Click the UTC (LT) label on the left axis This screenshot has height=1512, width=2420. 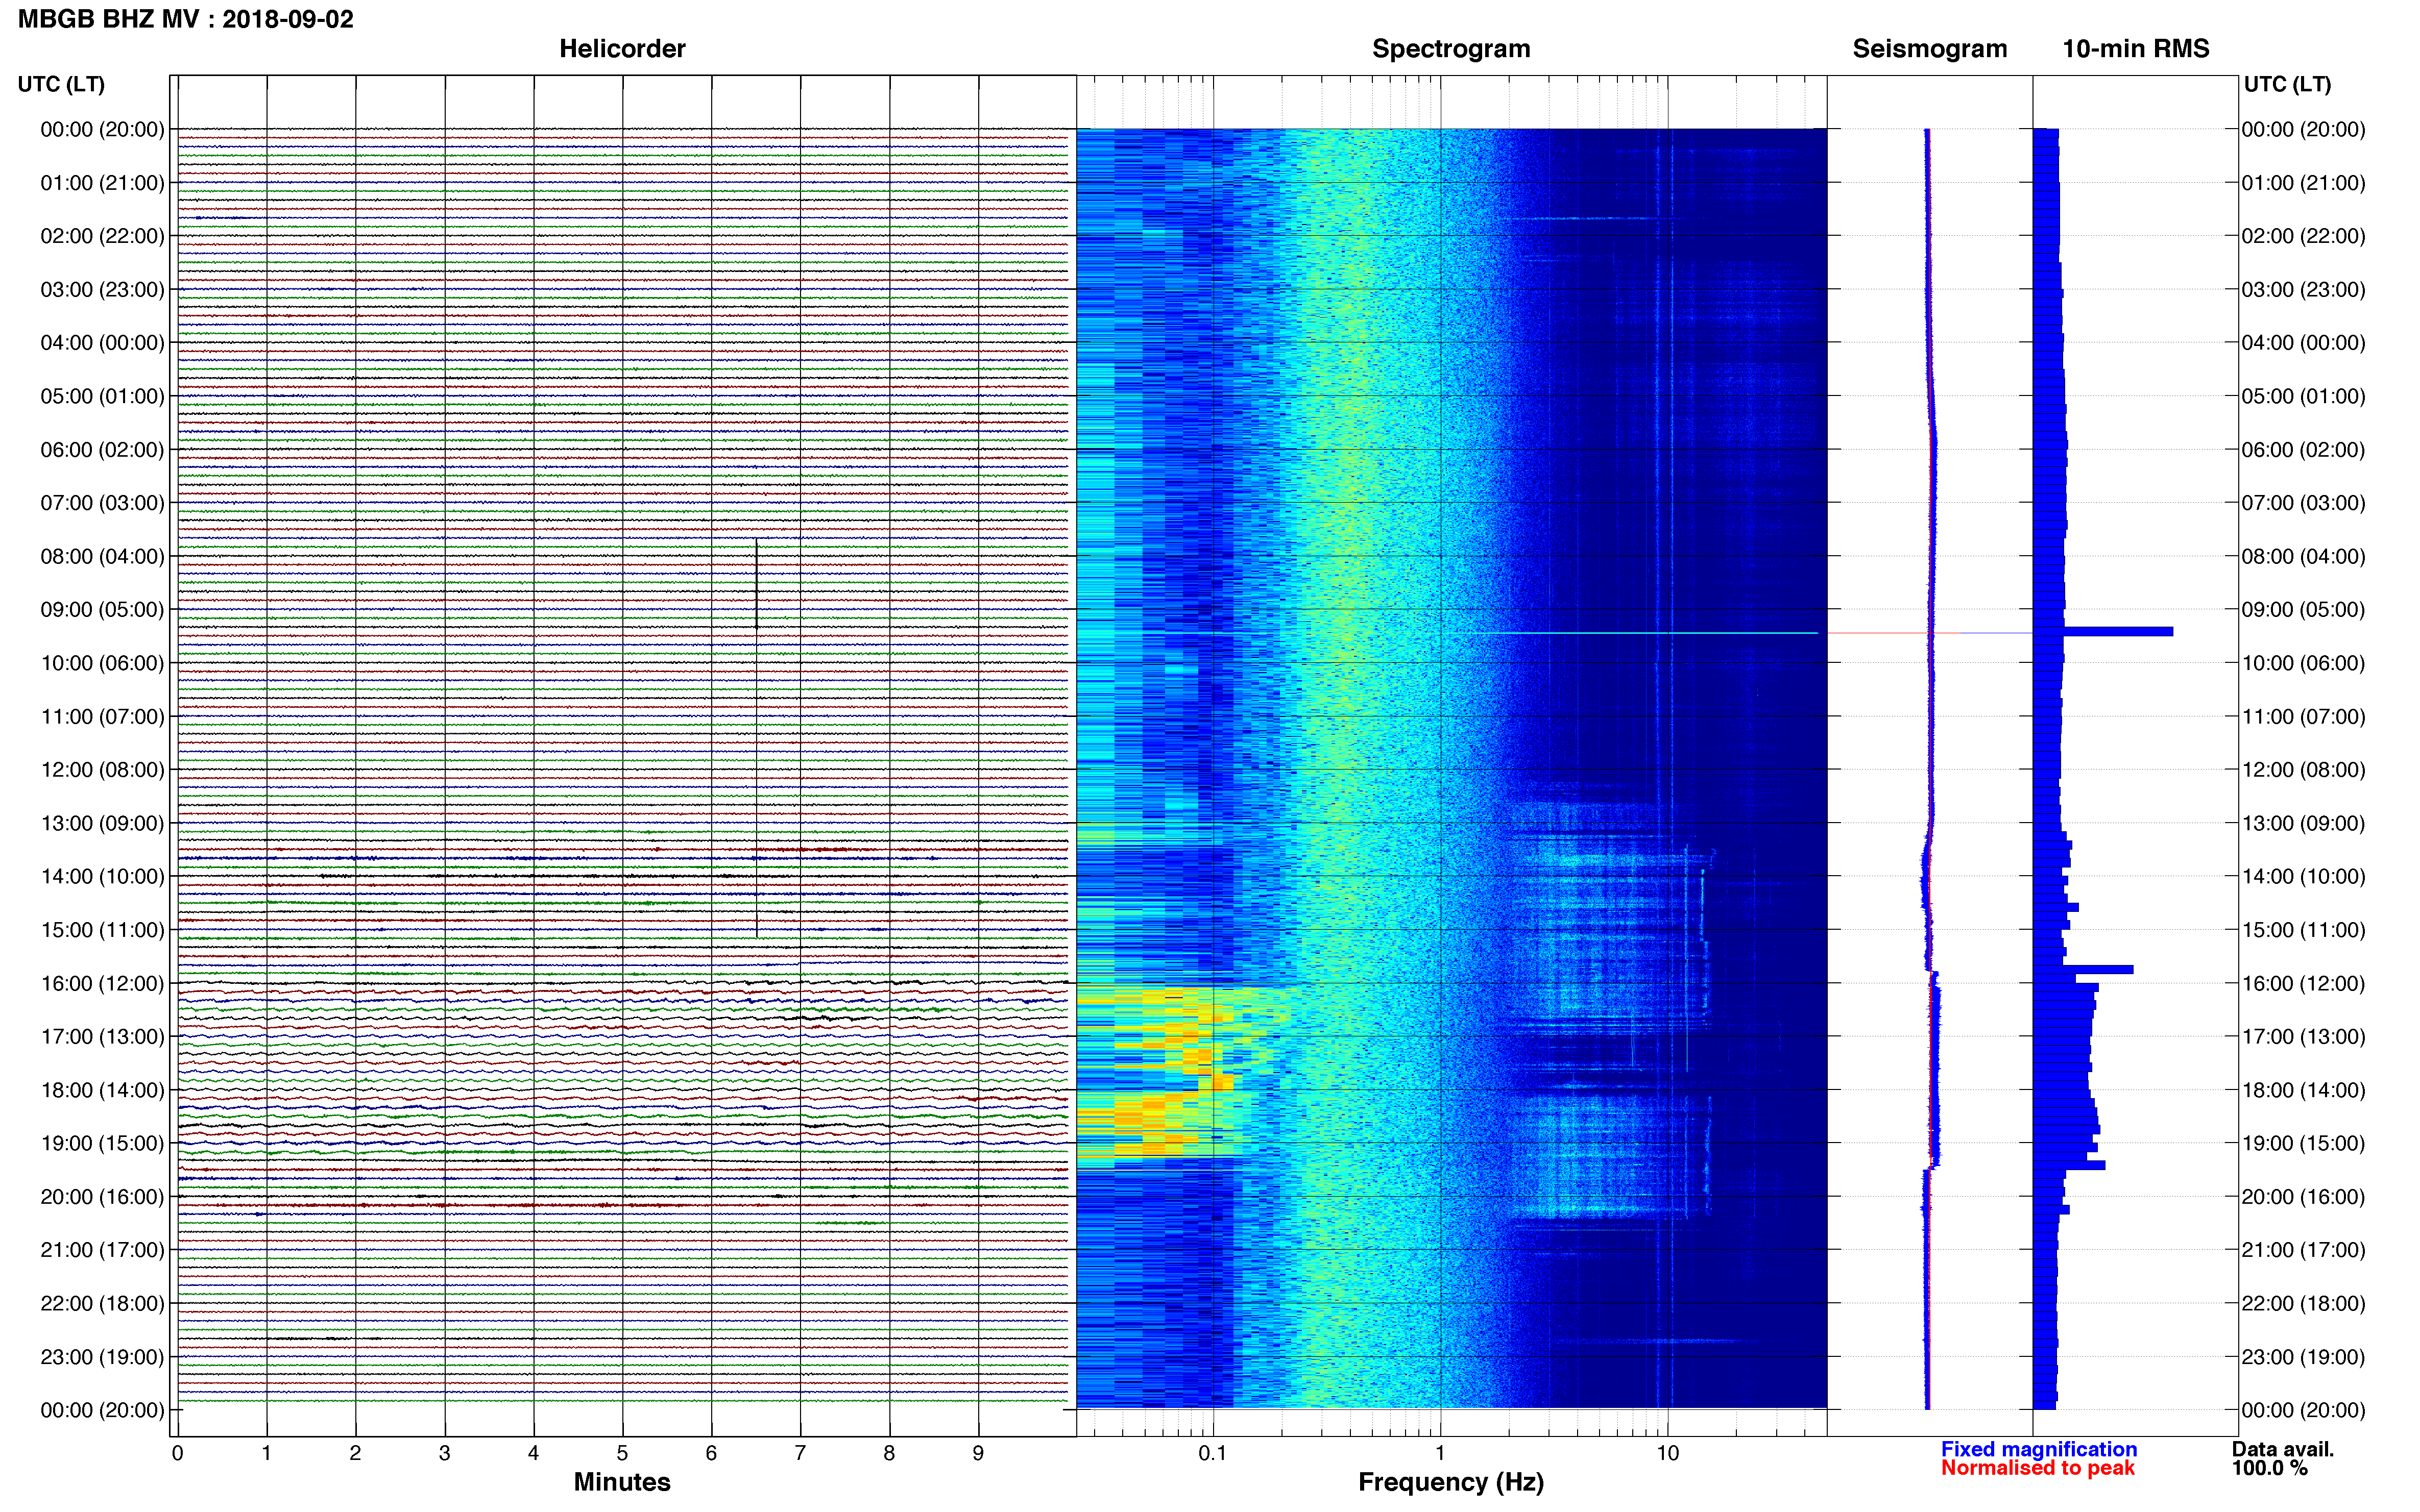(x=61, y=84)
